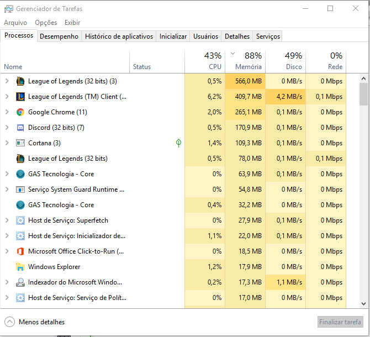
Task: Expand the Discord (32 bits) (7) group
Action: coord(7,128)
